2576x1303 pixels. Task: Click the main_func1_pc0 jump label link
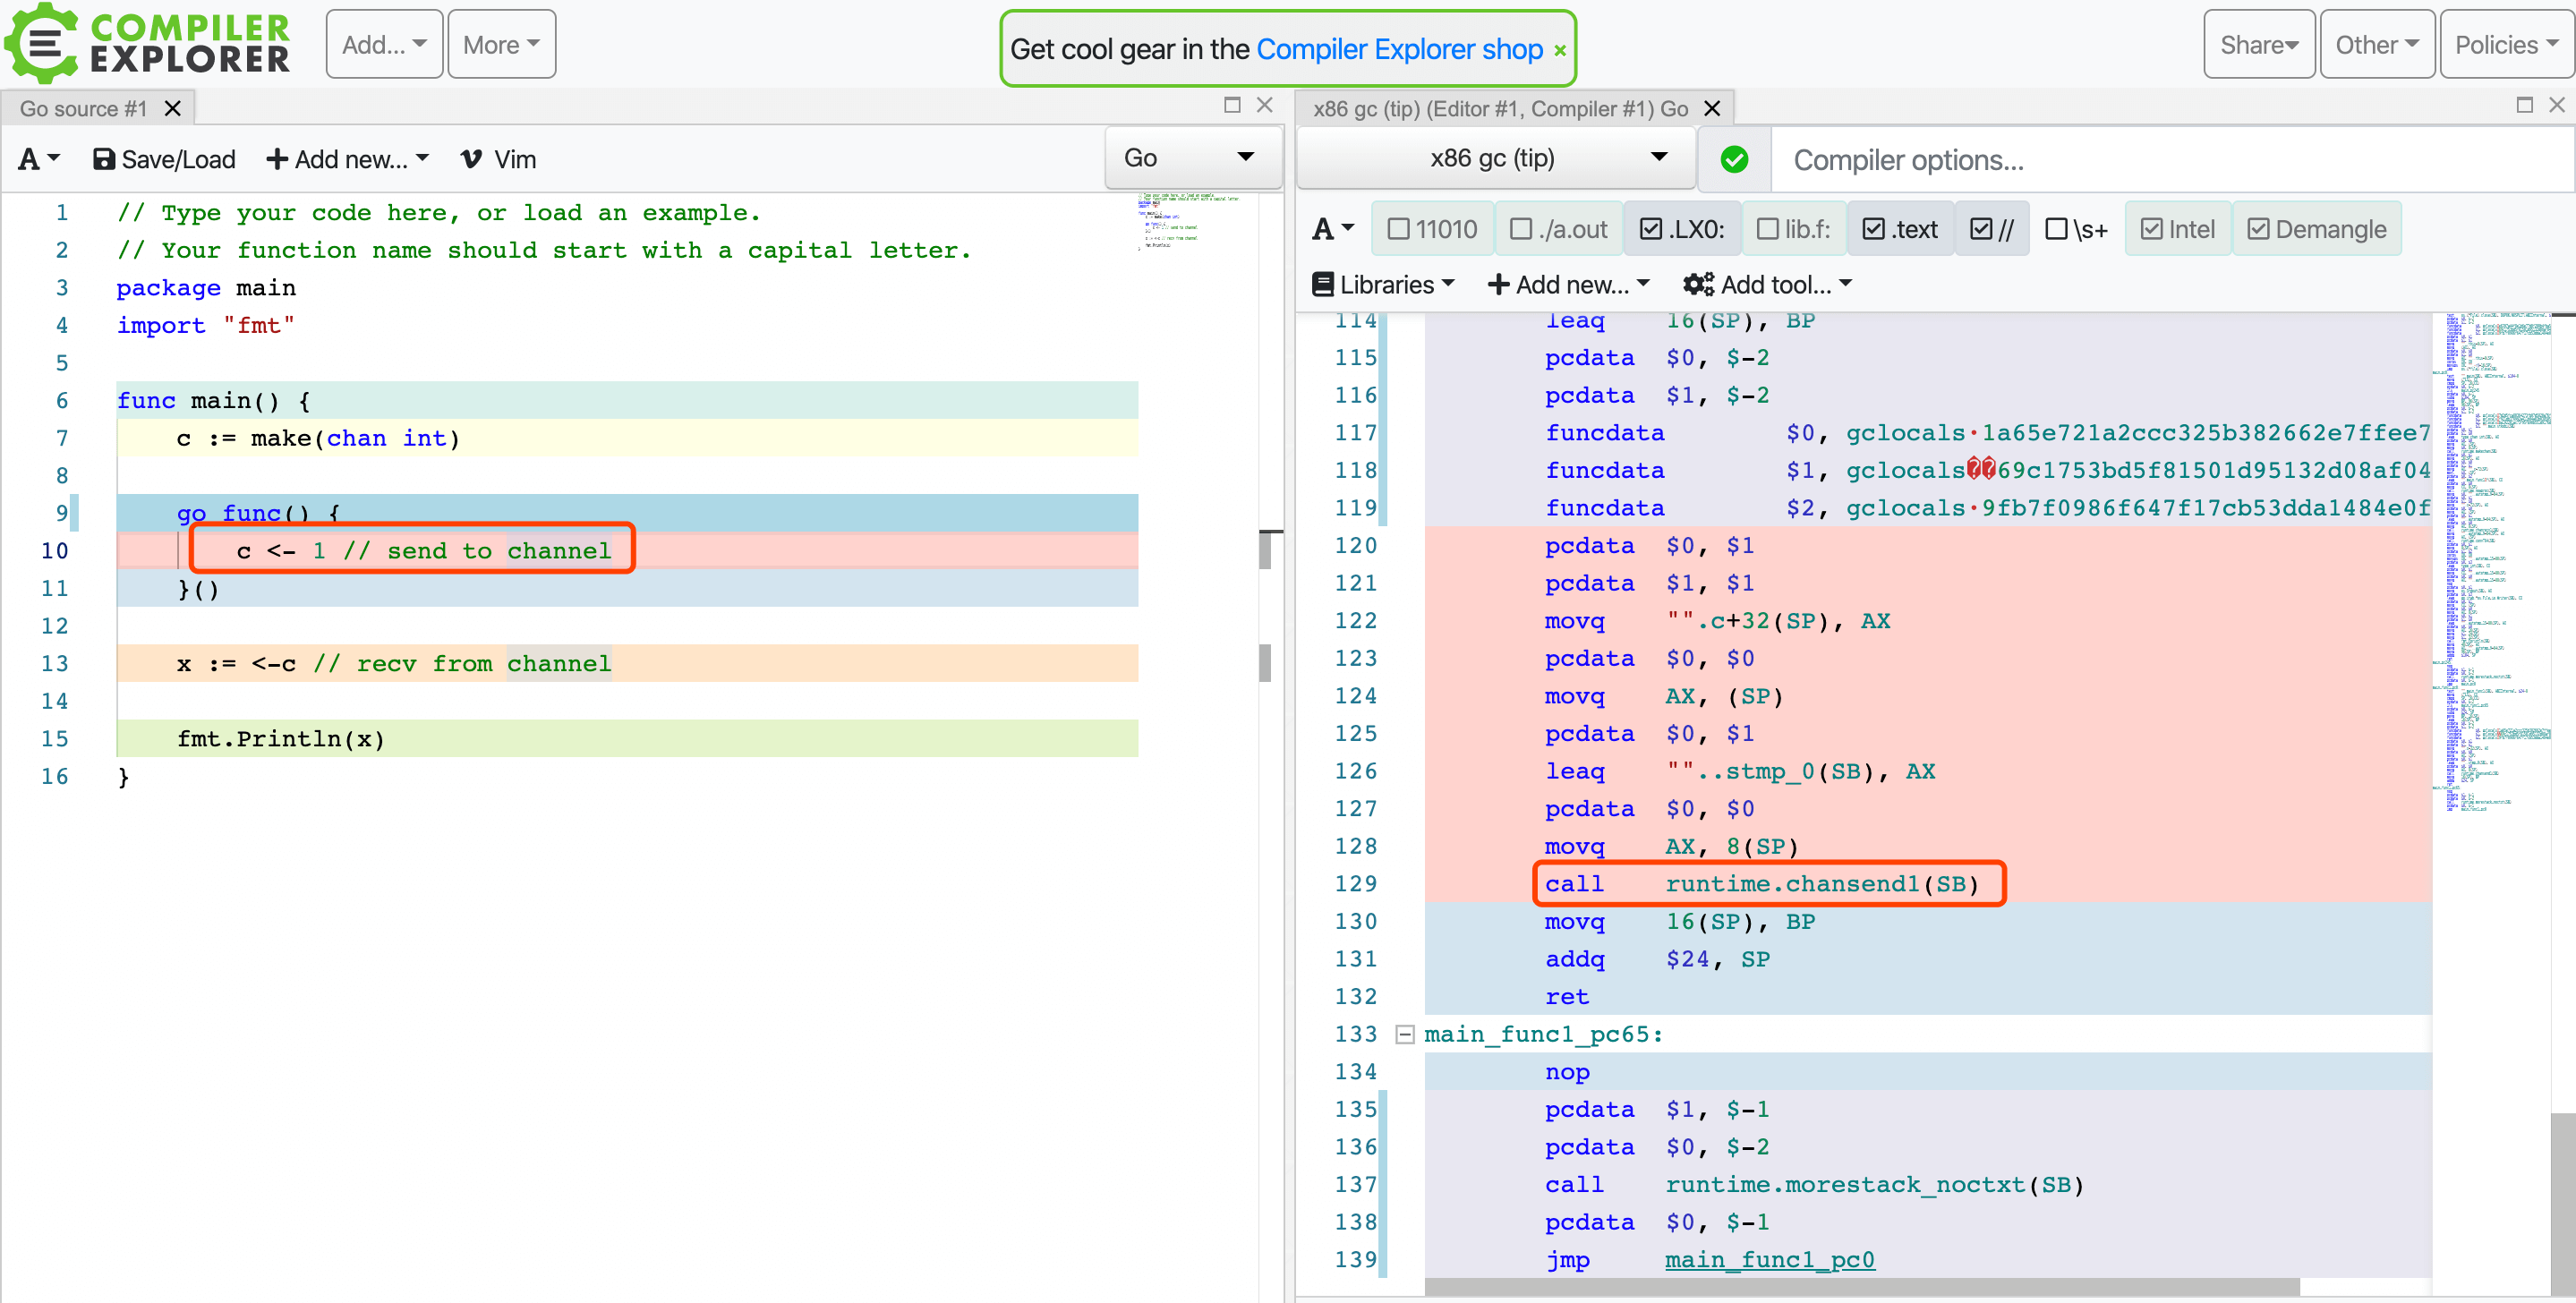pyautogui.click(x=1768, y=1259)
